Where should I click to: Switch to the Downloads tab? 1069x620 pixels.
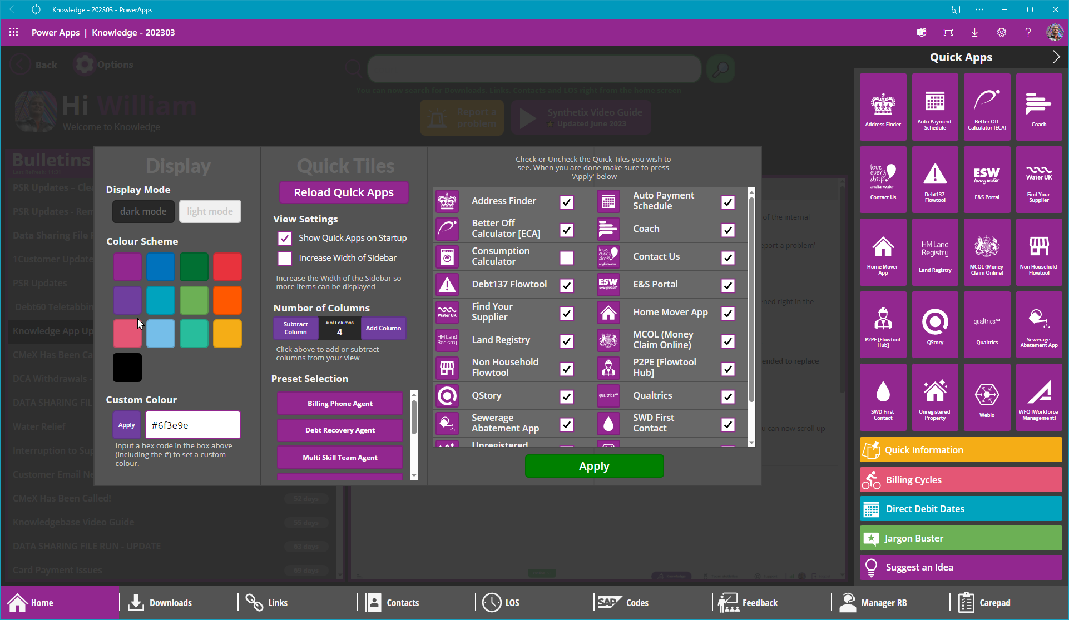pyautogui.click(x=160, y=603)
